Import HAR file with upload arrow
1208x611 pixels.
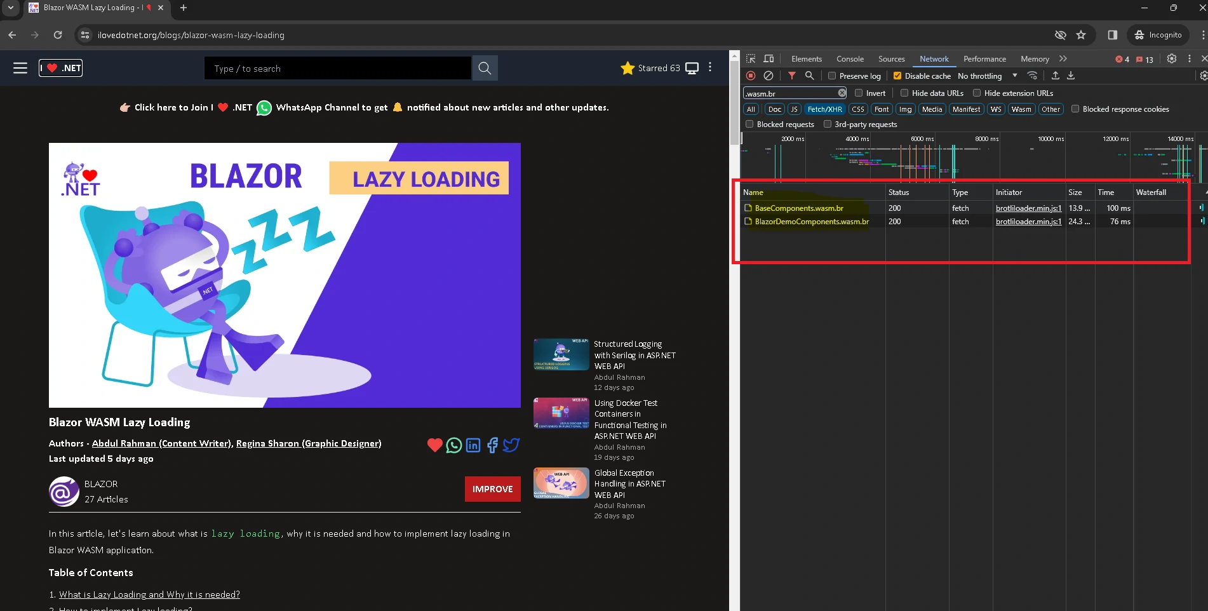(1056, 76)
